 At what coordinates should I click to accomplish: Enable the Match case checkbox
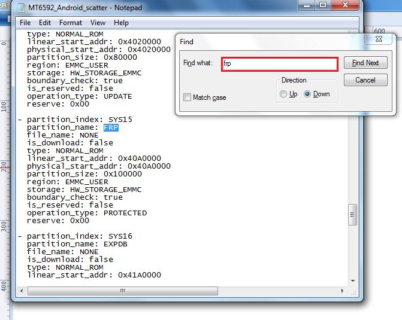[188, 97]
